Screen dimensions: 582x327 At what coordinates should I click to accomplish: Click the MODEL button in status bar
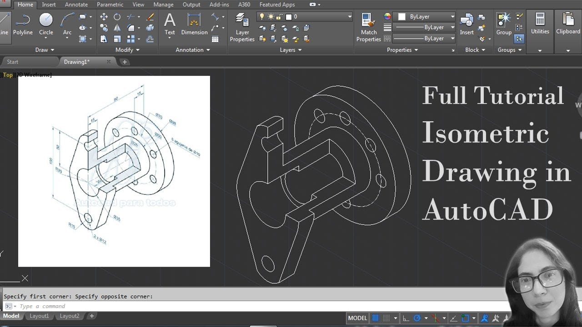[357, 318]
